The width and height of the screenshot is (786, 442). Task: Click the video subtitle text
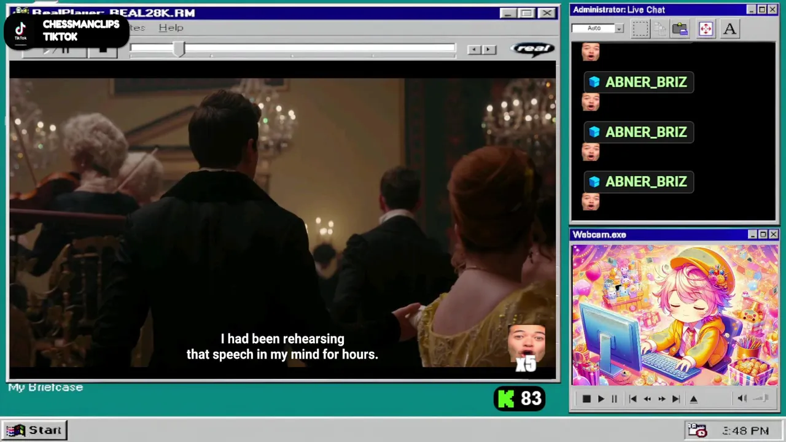click(x=282, y=347)
